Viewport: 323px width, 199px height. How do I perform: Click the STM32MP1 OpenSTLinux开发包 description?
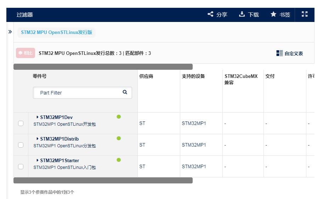(64, 124)
